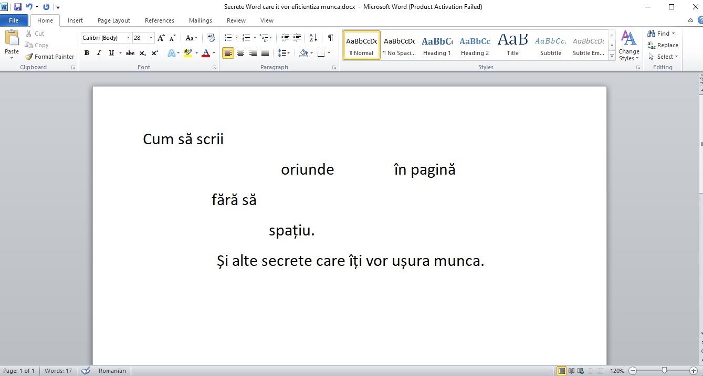Apply the Heading 1 style
703x376 pixels.
(x=437, y=45)
